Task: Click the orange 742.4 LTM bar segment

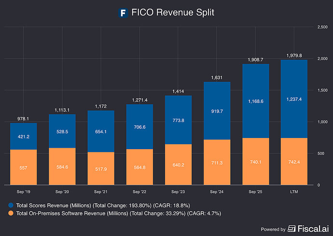Action: pyautogui.click(x=294, y=162)
